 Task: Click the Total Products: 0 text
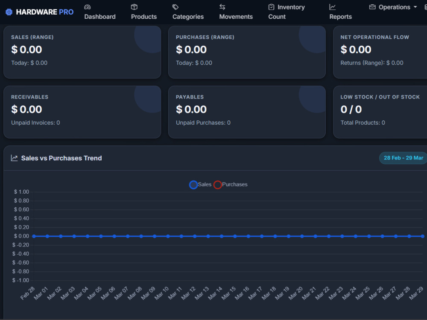pyautogui.click(x=363, y=123)
